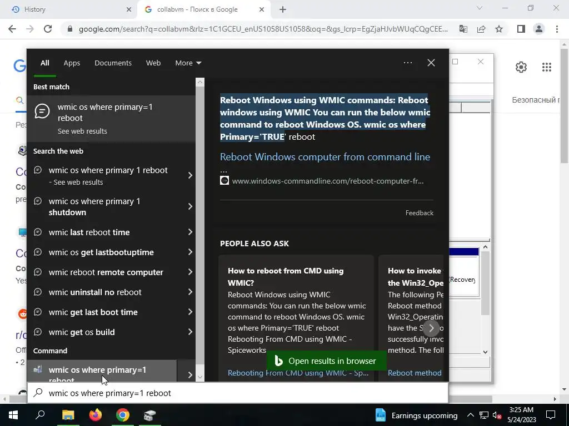
Task: Open network status tray icon
Action: pyautogui.click(x=484, y=415)
